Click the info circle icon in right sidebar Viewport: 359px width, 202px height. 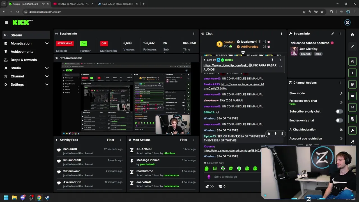352,35
